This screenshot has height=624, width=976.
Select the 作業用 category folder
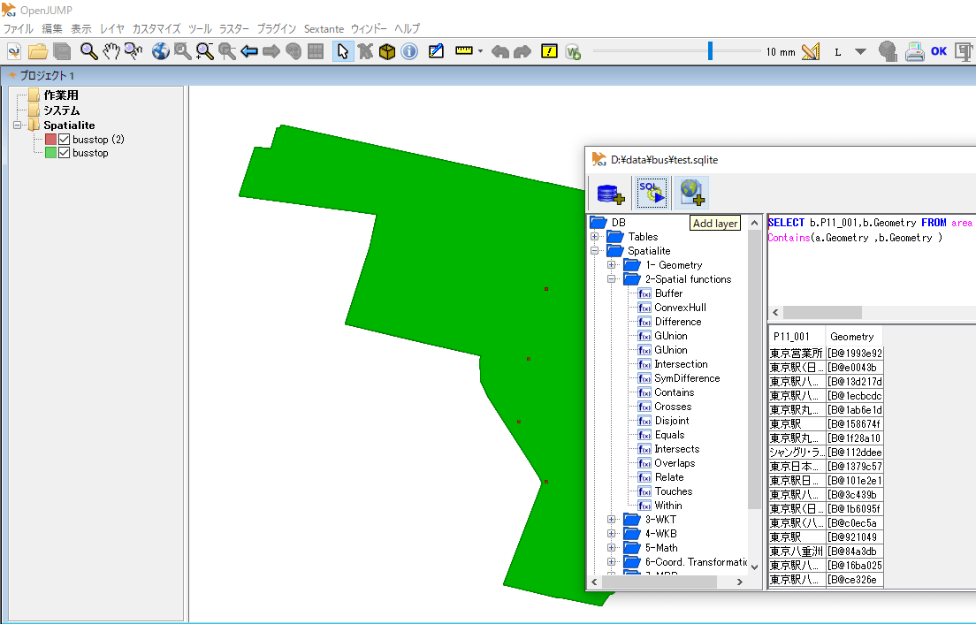(53, 95)
